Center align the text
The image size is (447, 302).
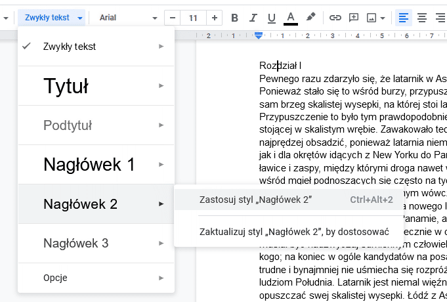click(422, 18)
